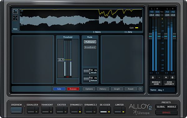187x118 pixels.
Task: Enable the Limiter module power light
Action: coord(123,110)
